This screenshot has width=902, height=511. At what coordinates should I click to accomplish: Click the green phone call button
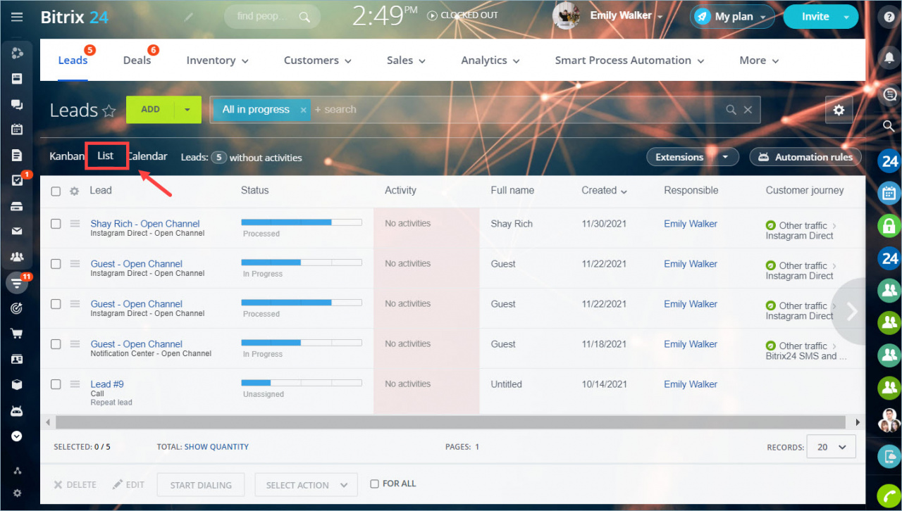889,496
